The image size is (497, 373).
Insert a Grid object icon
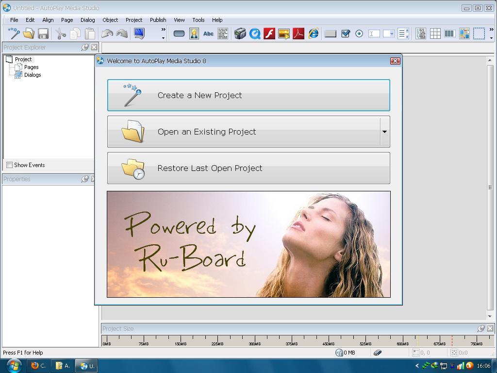(435, 34)
